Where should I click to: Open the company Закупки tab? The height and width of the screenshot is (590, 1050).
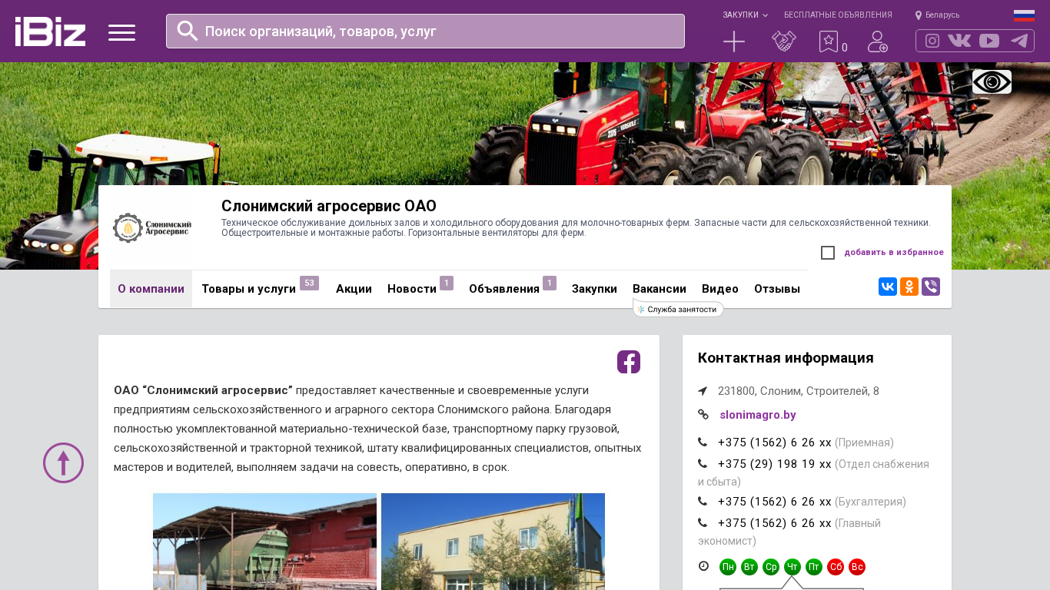pos(594,289)
